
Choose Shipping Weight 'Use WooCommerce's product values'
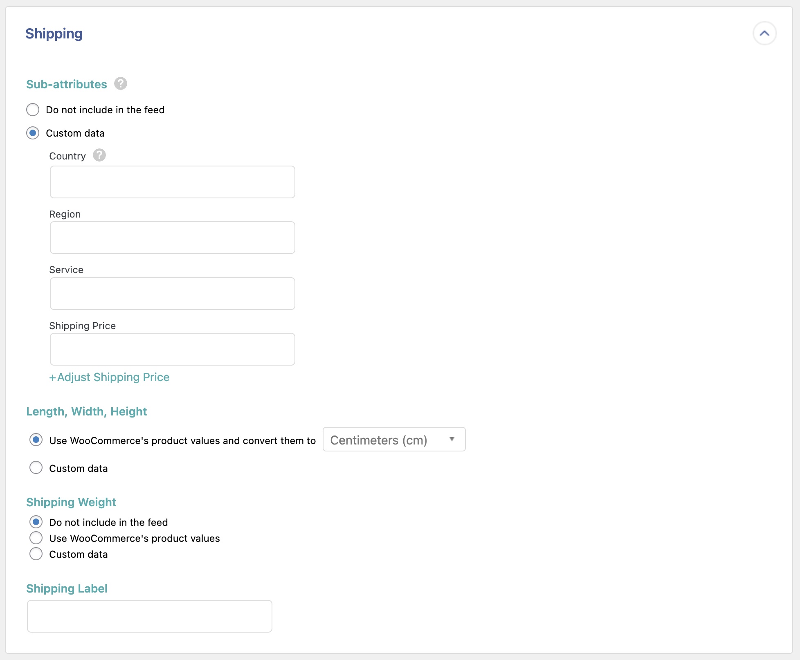(x=36, y=538)
